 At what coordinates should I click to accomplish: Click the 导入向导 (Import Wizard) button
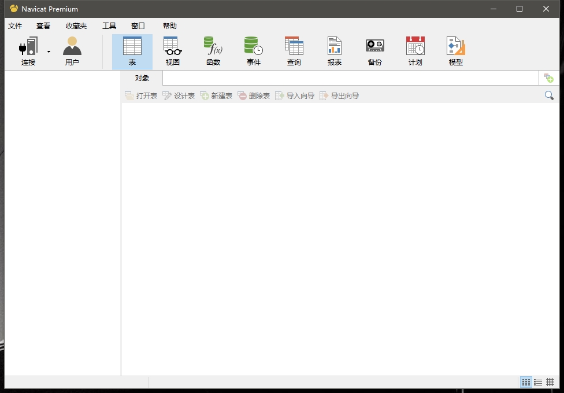pos(295,96)
